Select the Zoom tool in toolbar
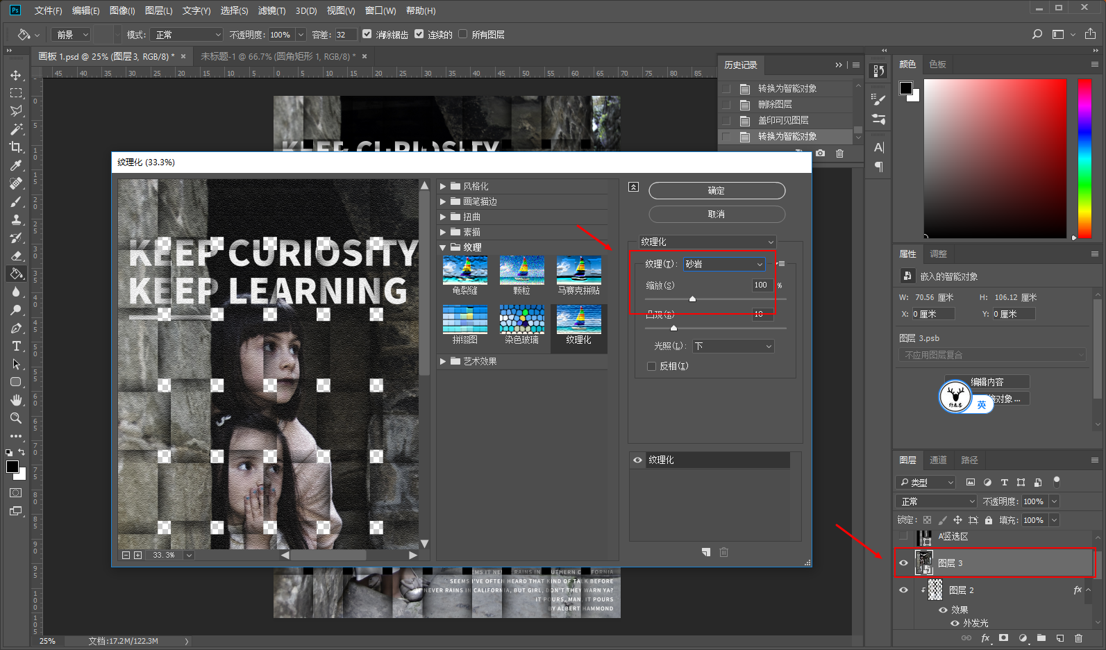Viewport: 1106px width, 650px height. tap(15, 418)
